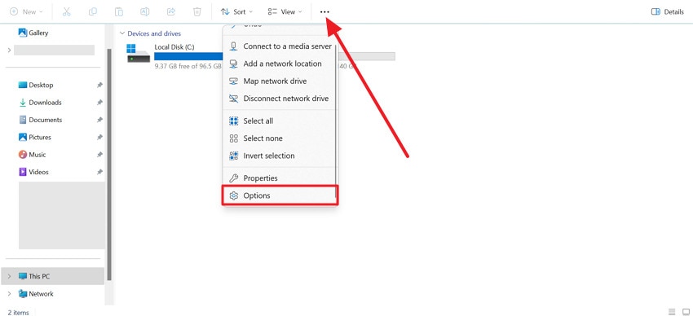This screenshot has width=693, height=316.
Task: Choose Invert selection in menu
Action: pos(280,156)
